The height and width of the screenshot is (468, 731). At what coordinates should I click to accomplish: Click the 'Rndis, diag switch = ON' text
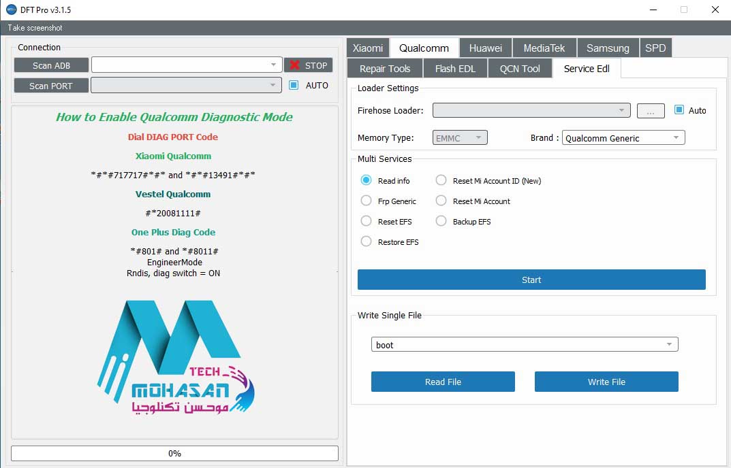tap(174, 273)
